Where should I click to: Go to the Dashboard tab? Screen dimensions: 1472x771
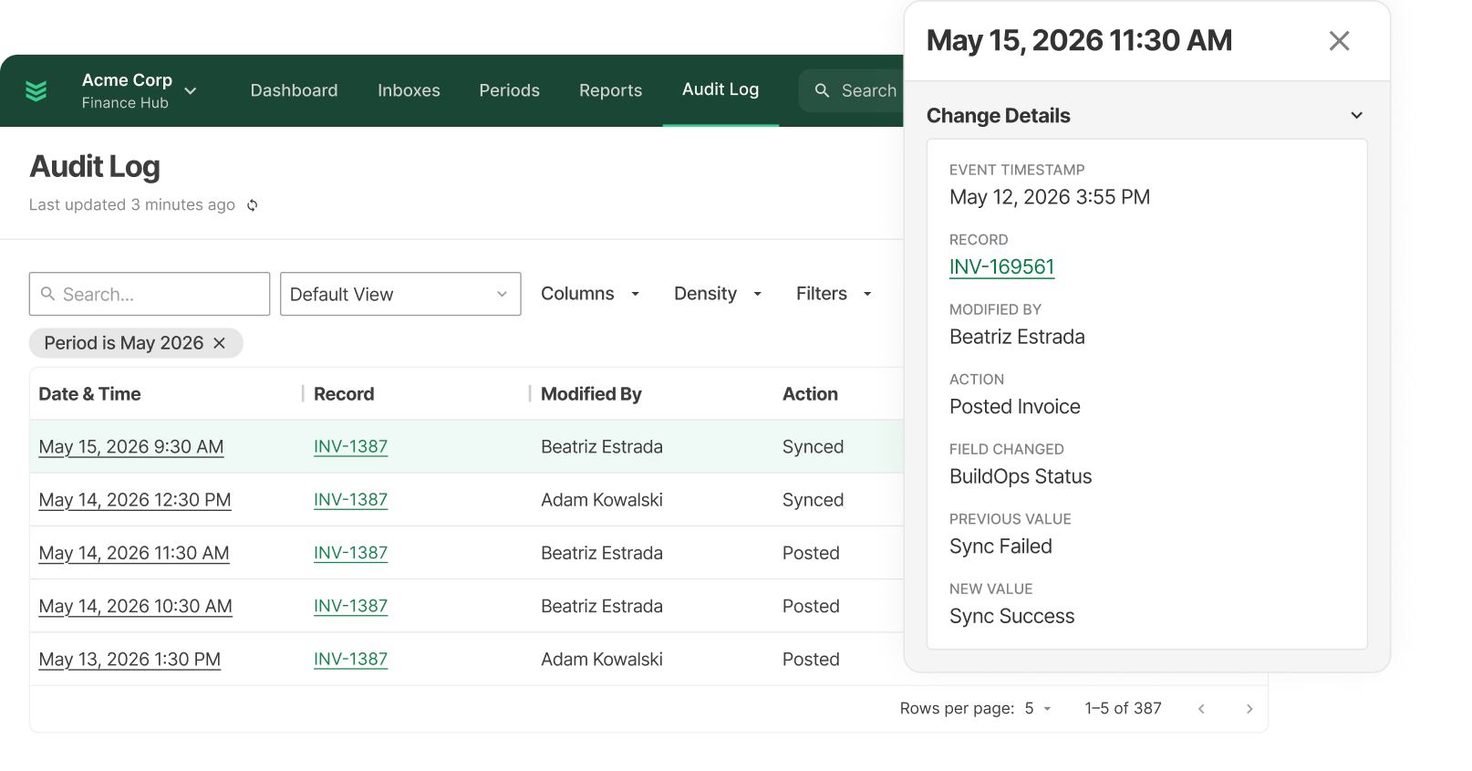[x=294, y=90]
